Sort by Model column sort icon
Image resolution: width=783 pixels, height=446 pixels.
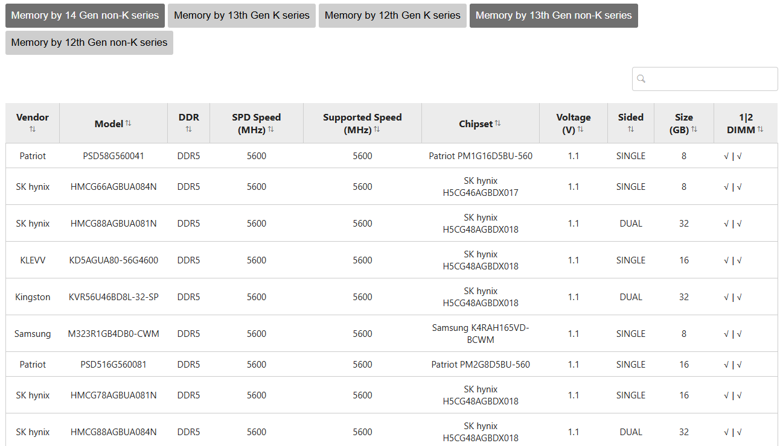tap(128, 123)
